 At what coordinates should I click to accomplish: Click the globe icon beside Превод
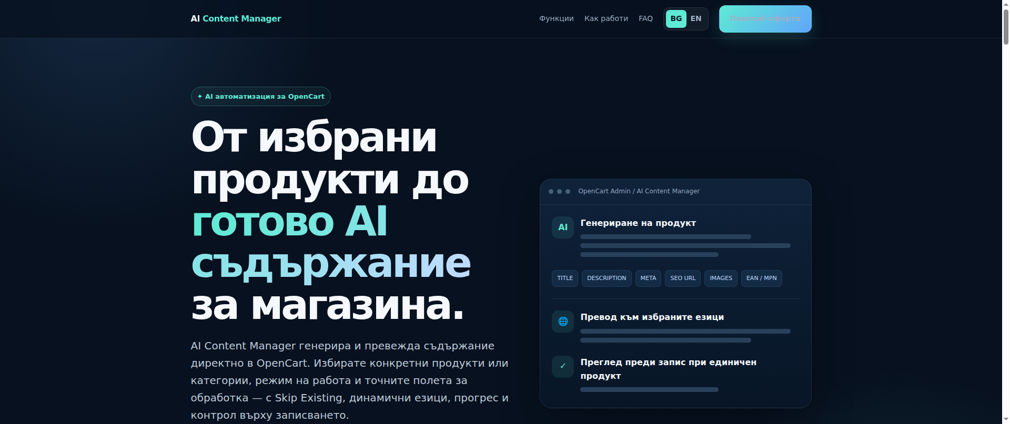point(563,322)
